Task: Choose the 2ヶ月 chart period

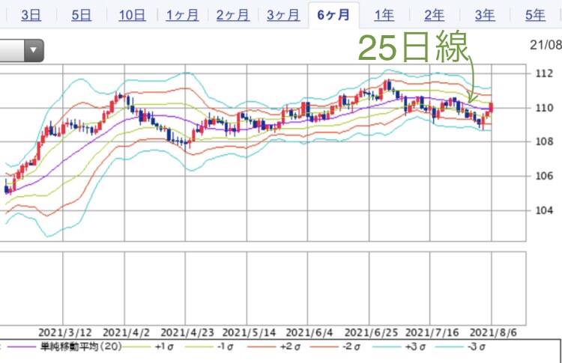Action: coord(232,15)
